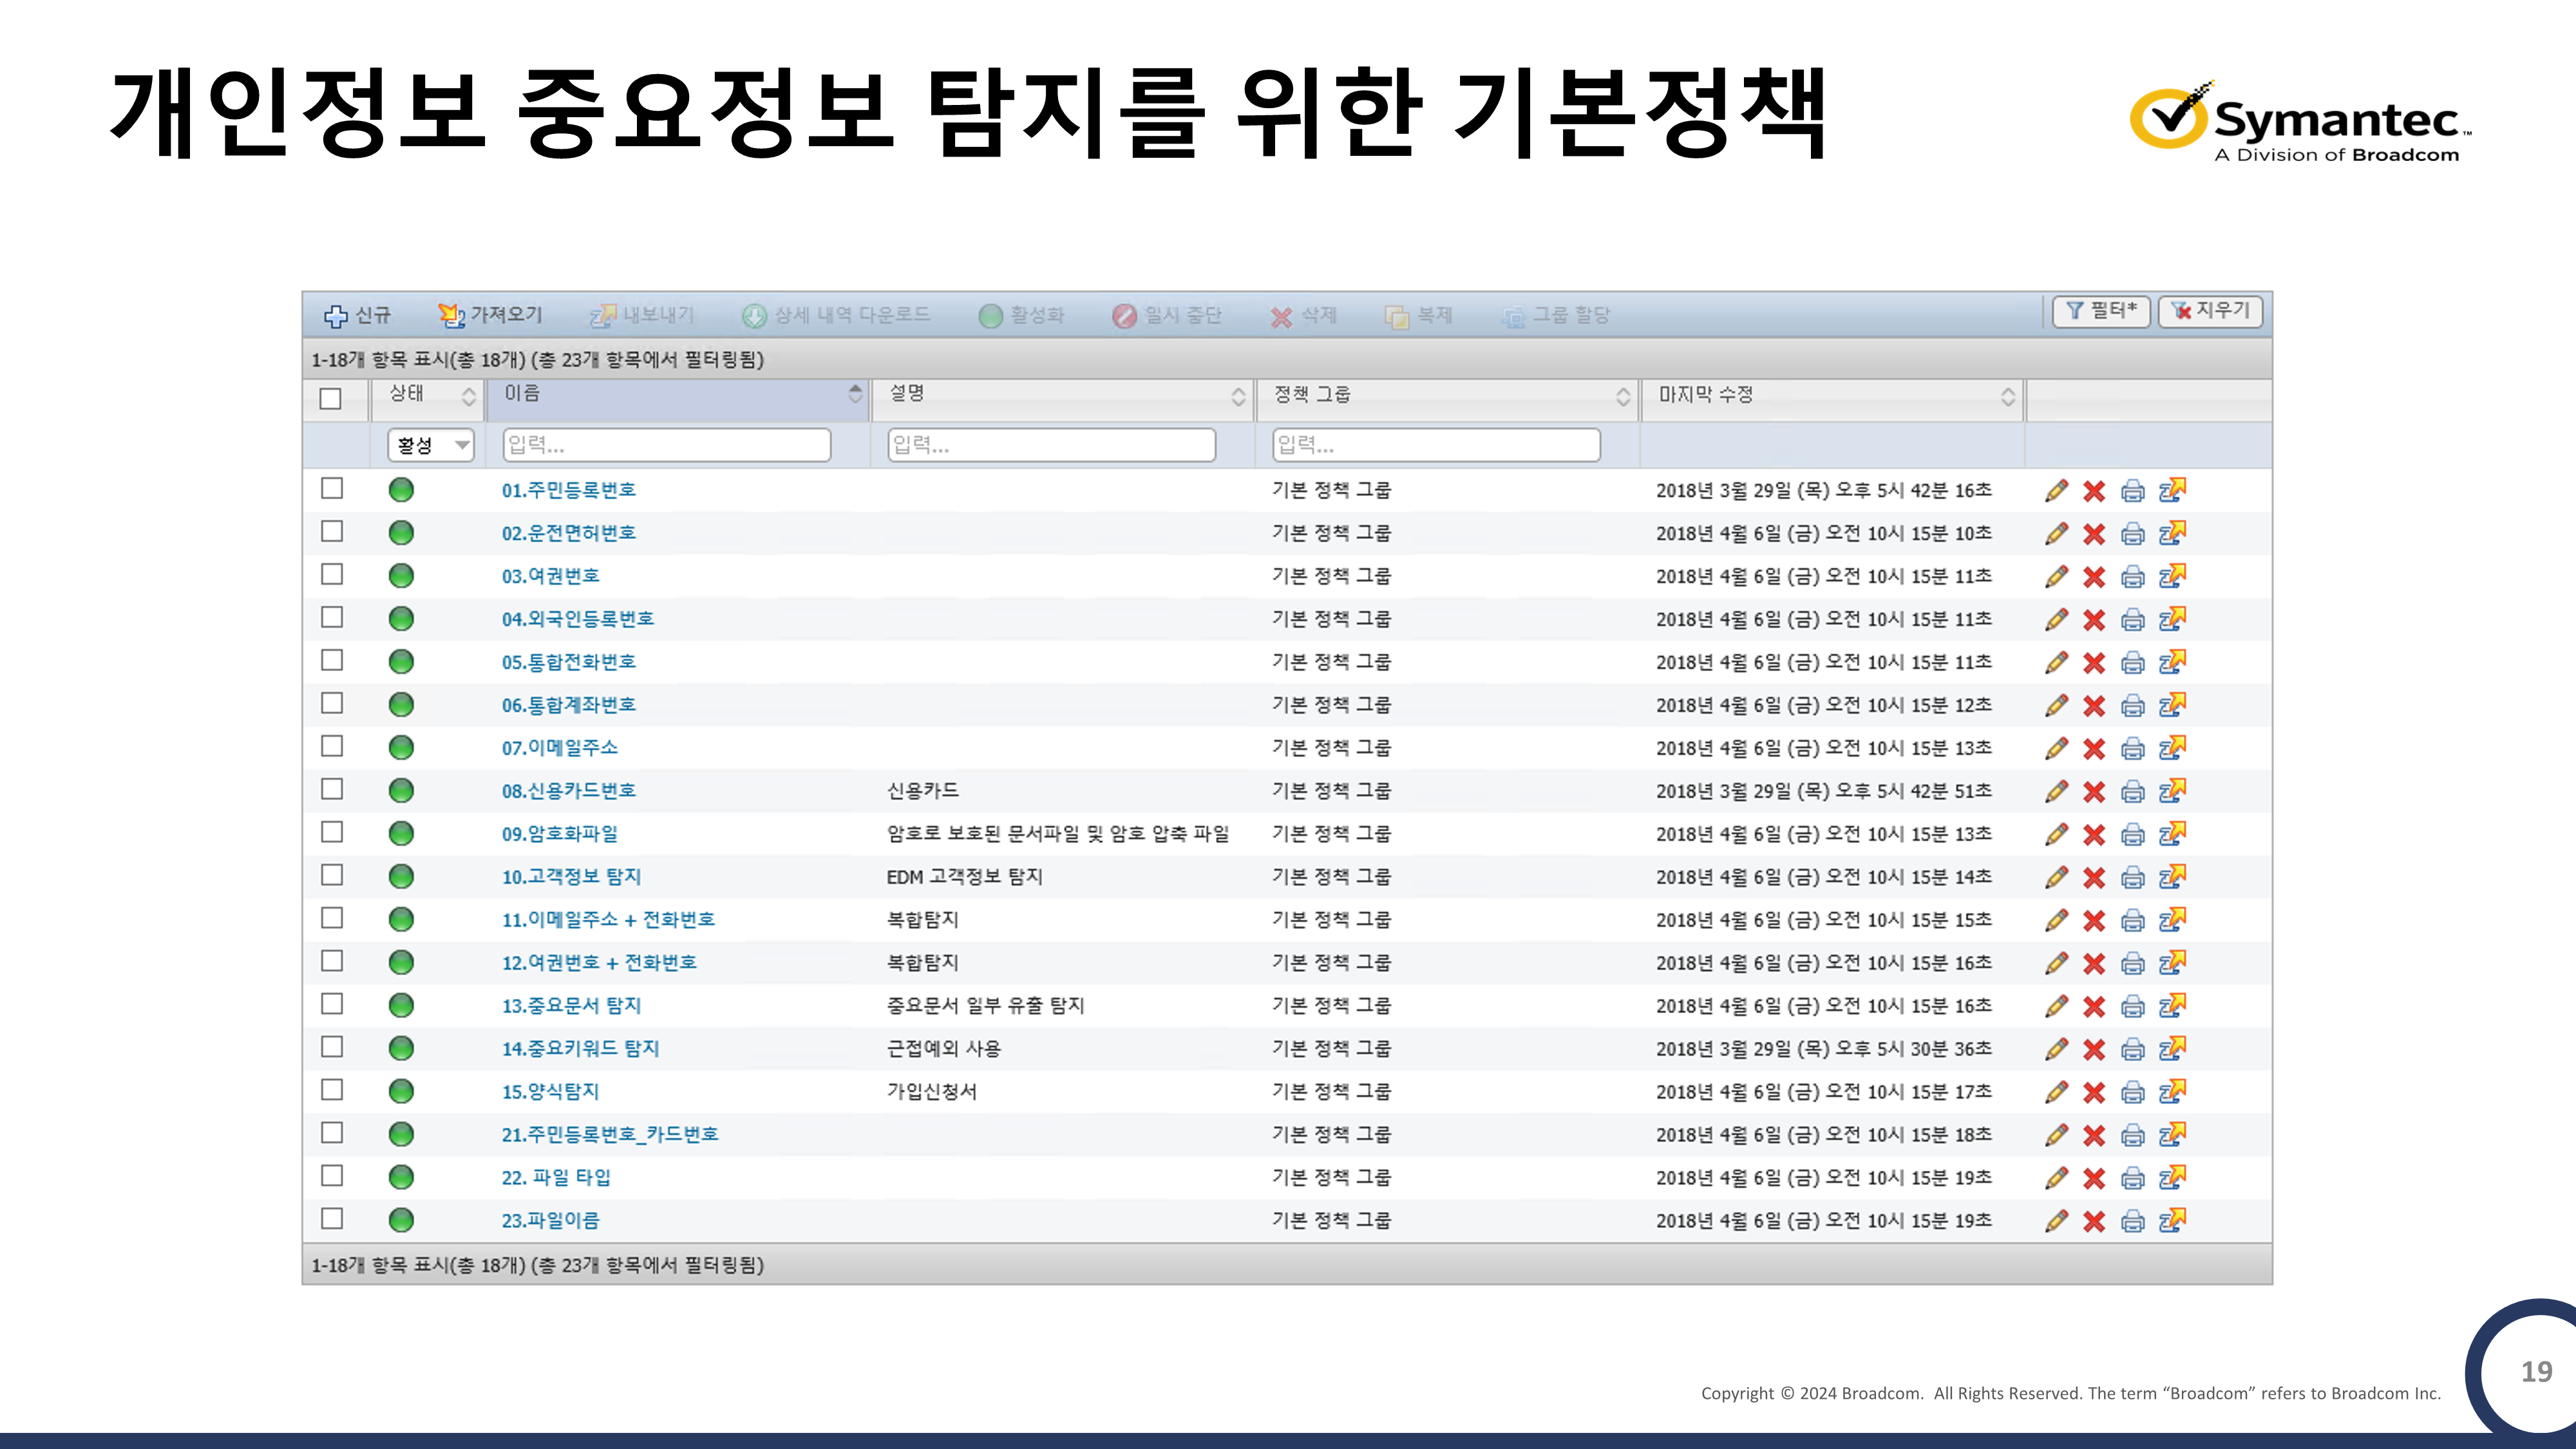2576x1449 pixels.
Task: Edit the 01.주민등록번호 policy with the pencil icon
Action: [x=2056, y=489]
